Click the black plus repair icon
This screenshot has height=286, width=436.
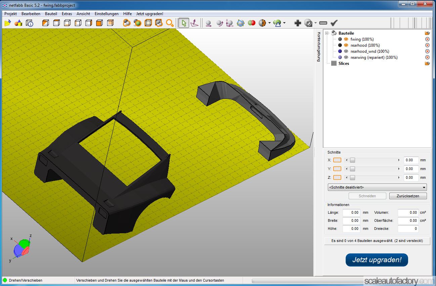[298, 23]
